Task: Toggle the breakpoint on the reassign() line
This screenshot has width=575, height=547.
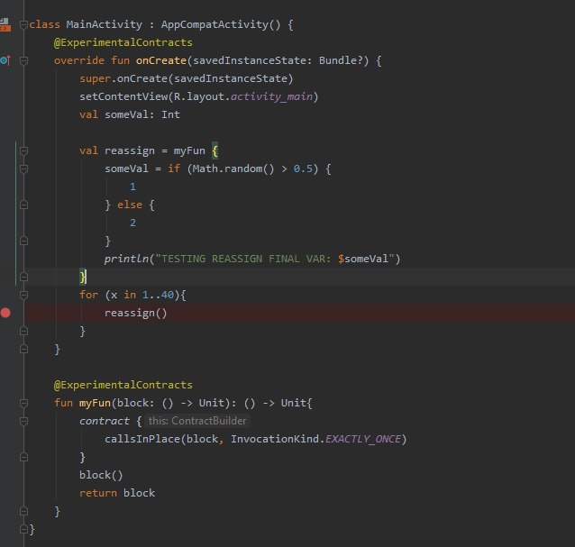Action: pos(5,313)
